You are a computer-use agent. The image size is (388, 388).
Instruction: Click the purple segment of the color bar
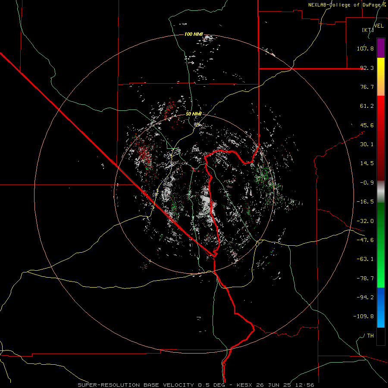381,48
